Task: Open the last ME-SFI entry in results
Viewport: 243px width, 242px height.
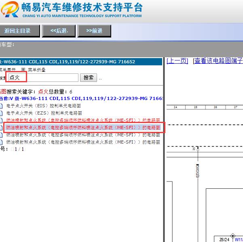Action: point(83,142)
